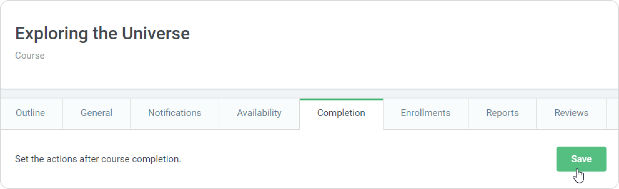Click the "Course" subtitle label

click(30, 56)
